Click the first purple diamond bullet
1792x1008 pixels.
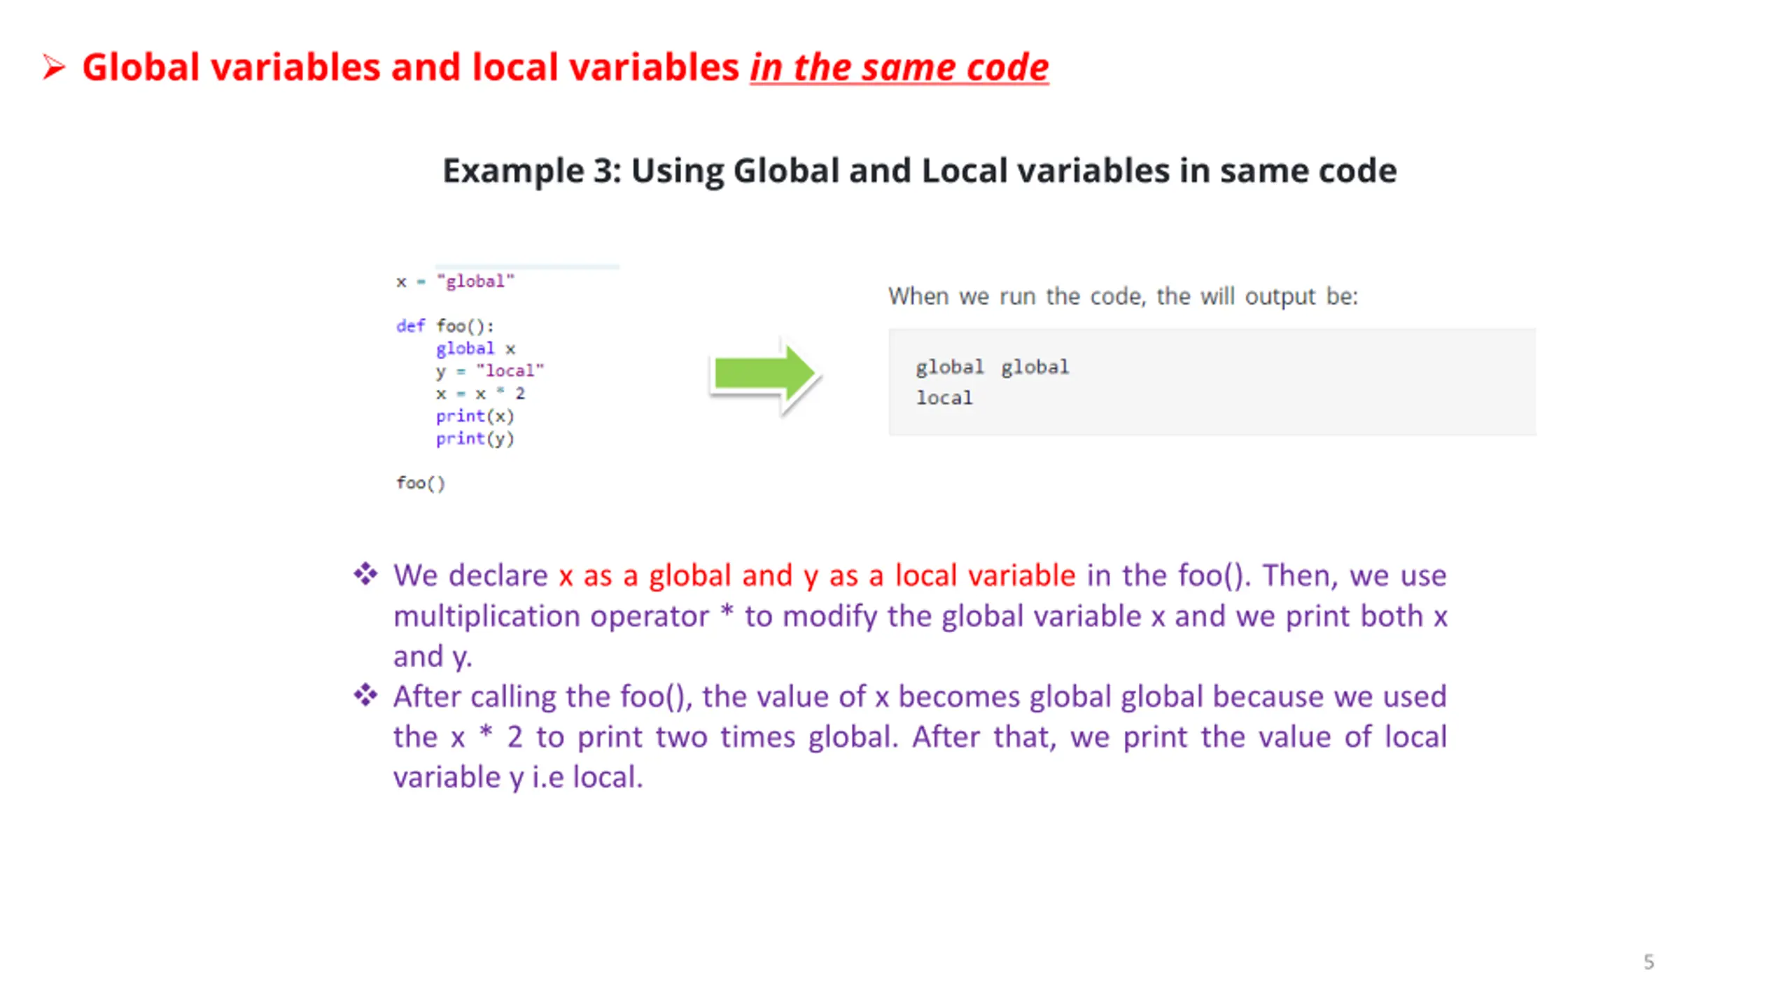(x=365, y=574)
